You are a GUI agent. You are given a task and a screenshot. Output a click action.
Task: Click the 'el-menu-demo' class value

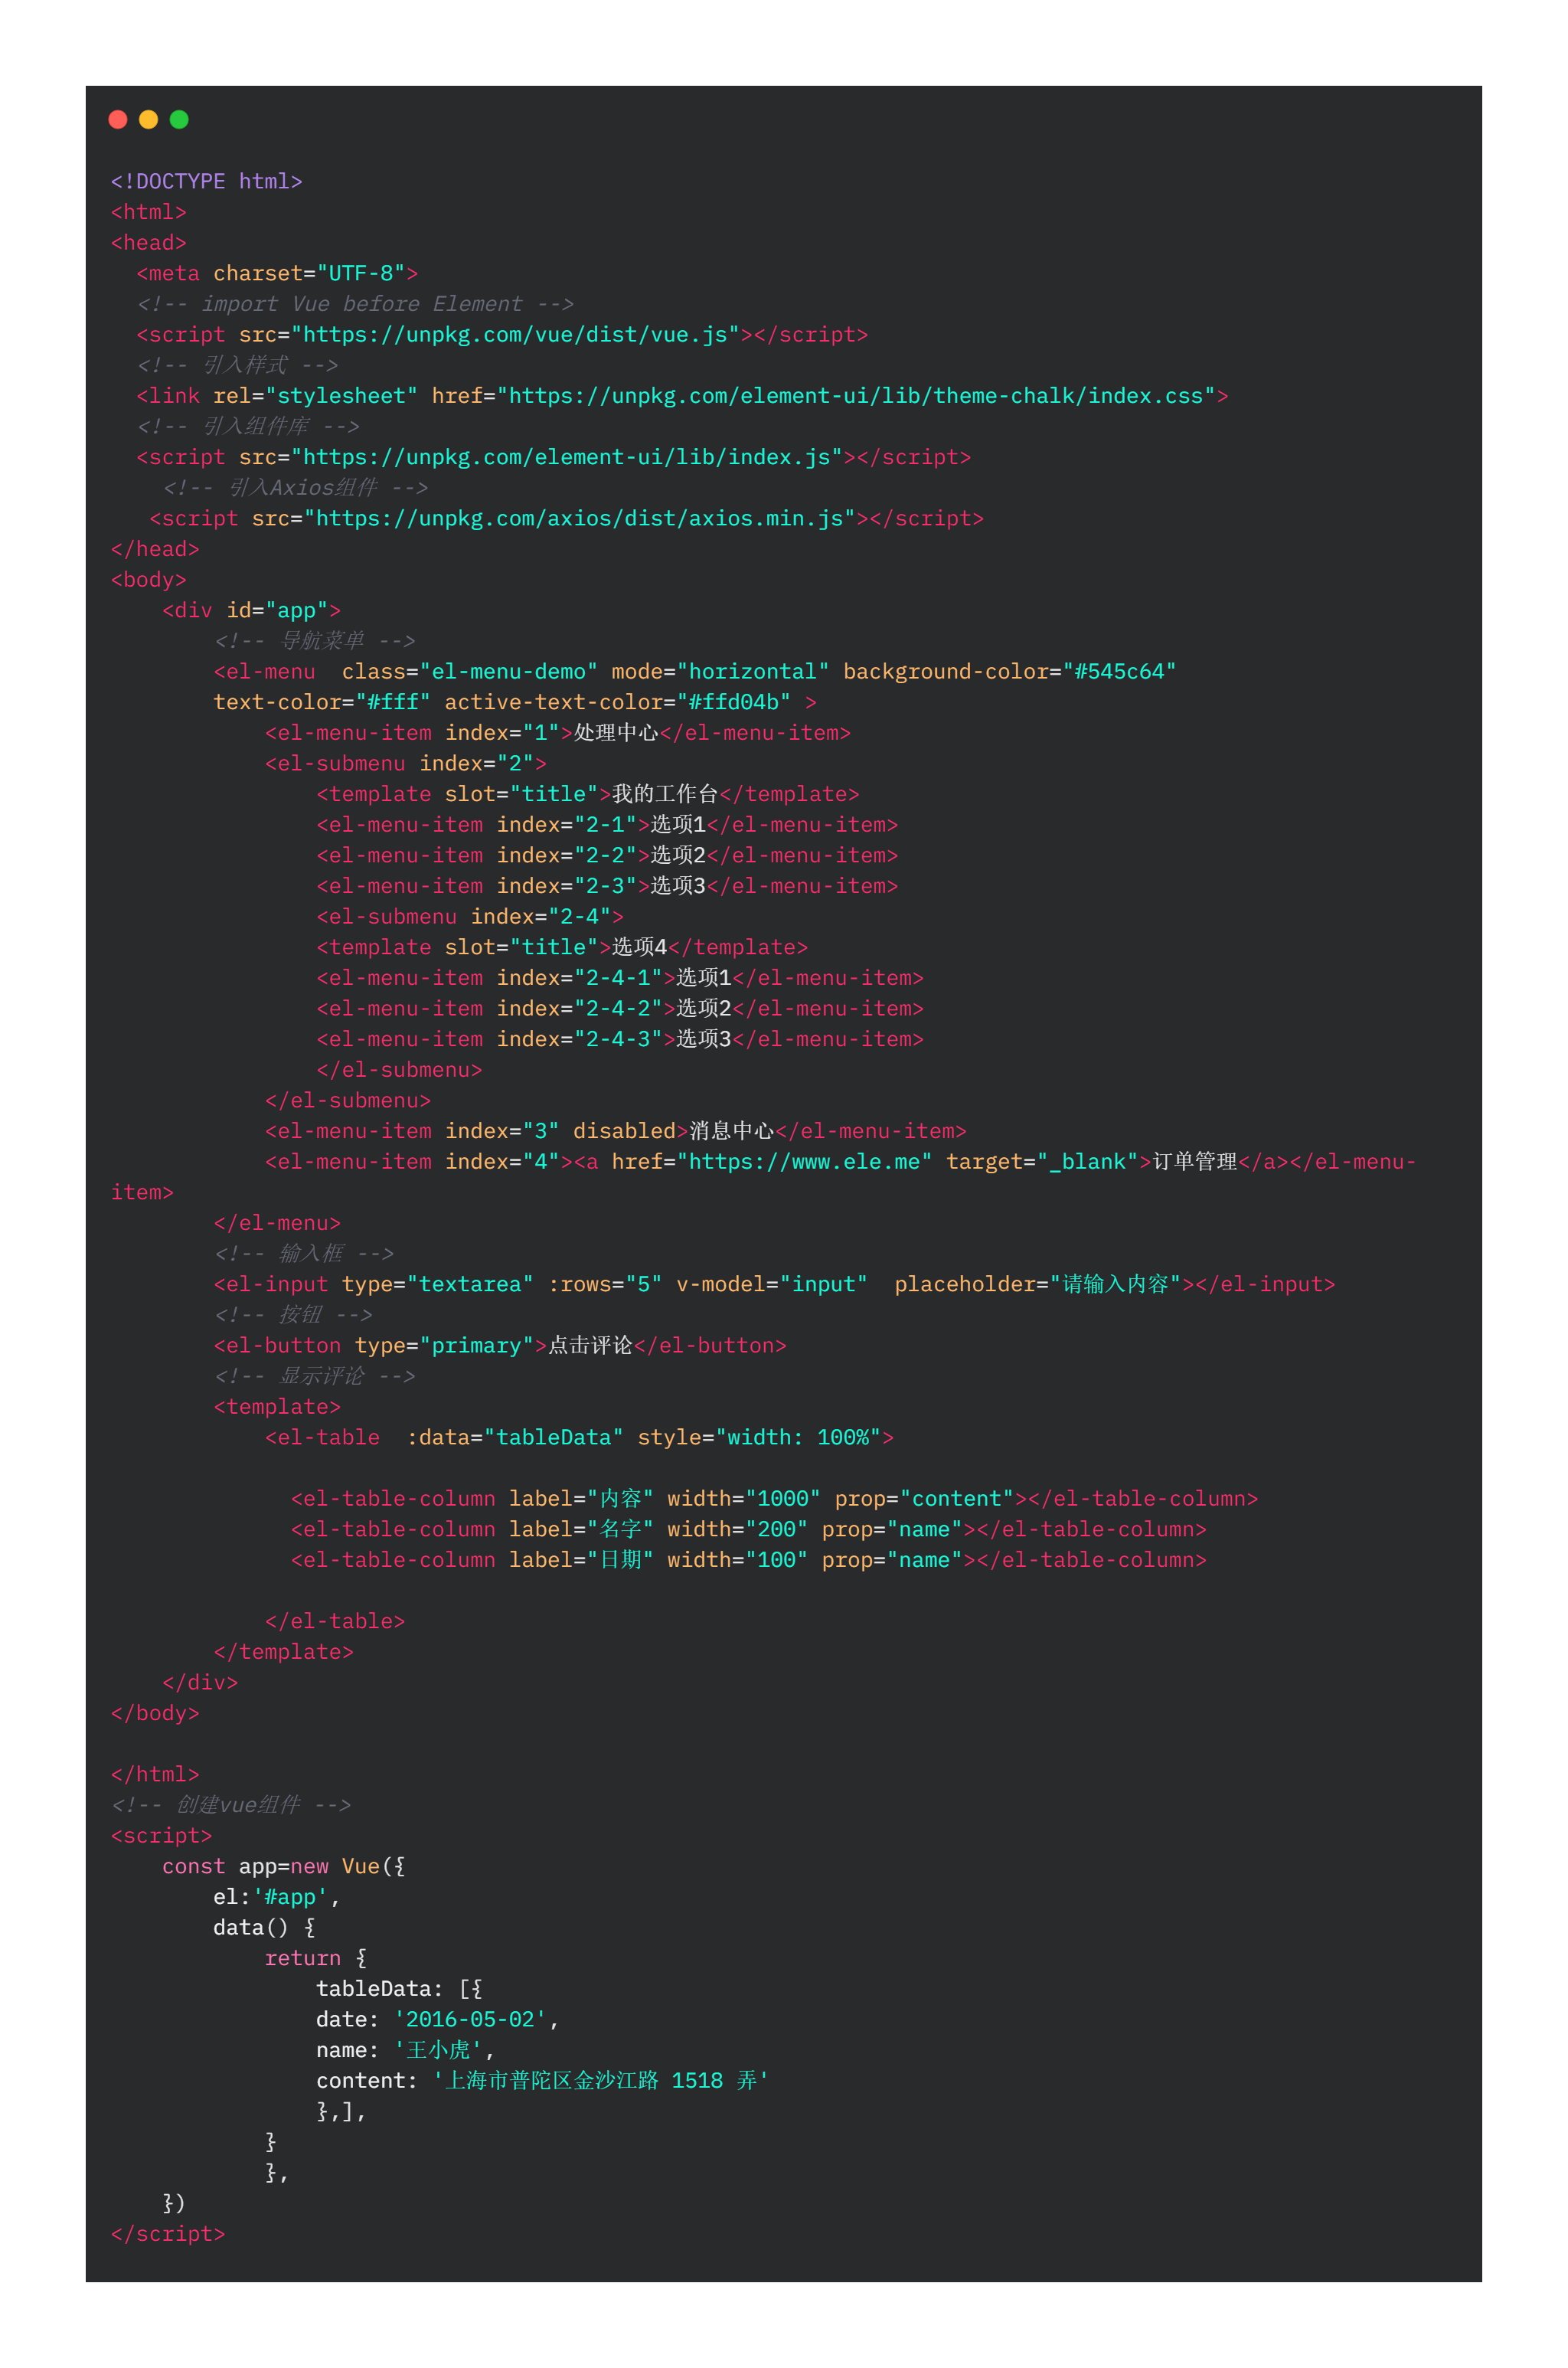click(x=508, y=672)
